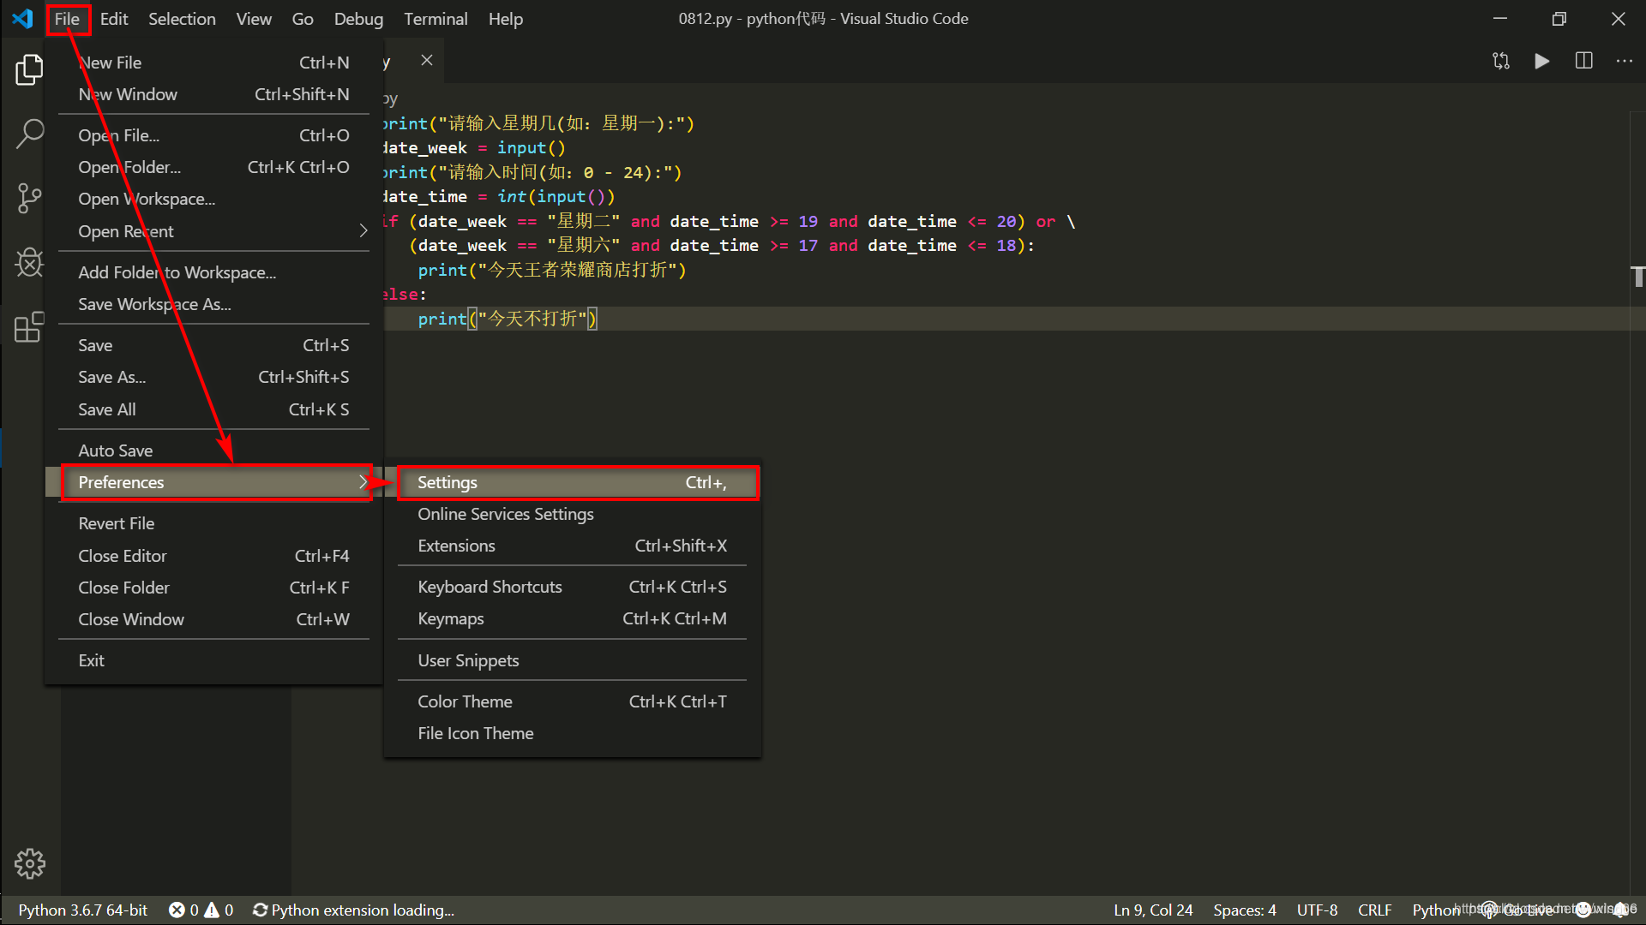Open the Go menu
1646x925 pixels.
303,18
